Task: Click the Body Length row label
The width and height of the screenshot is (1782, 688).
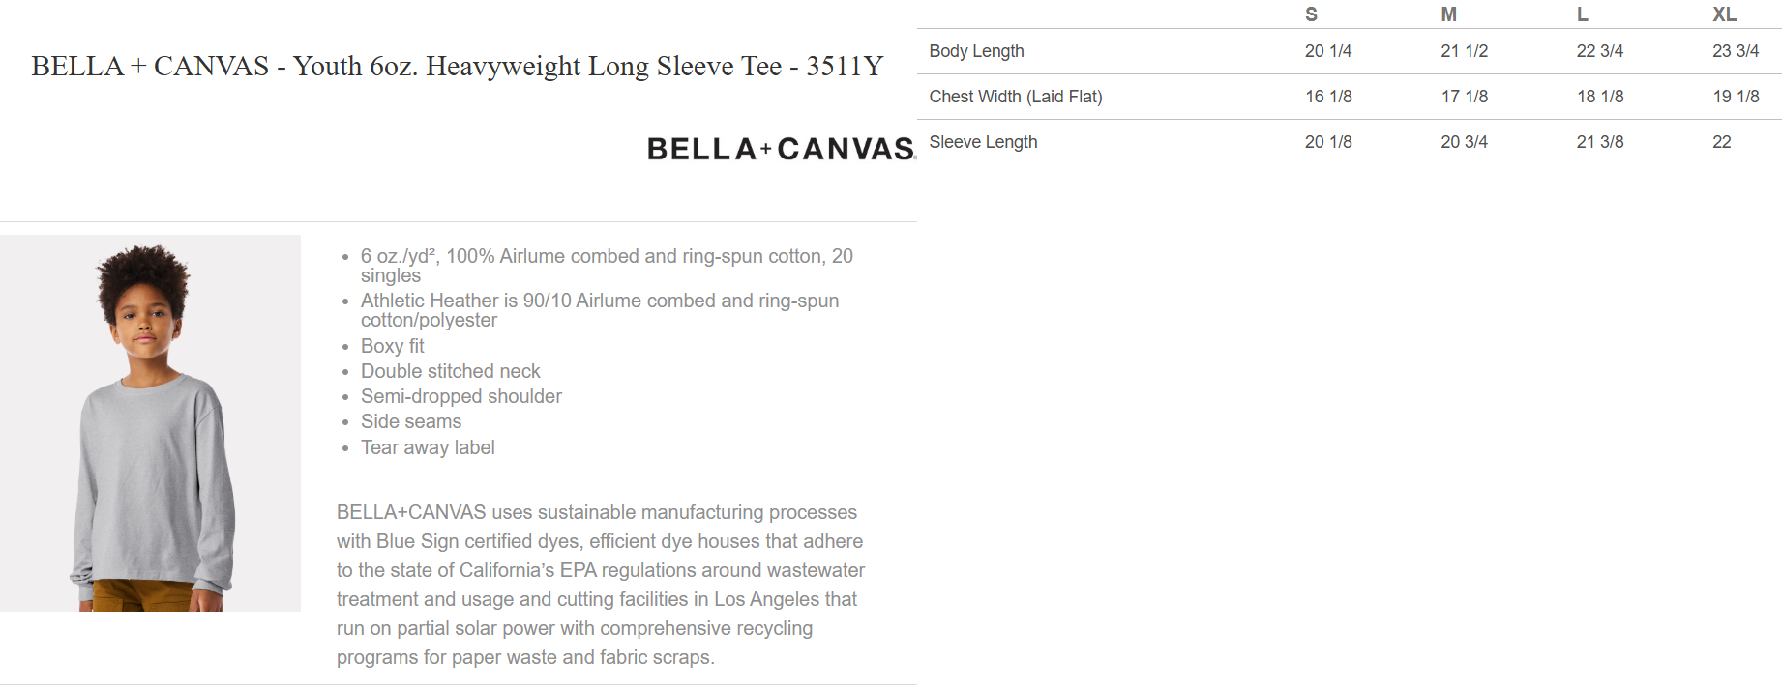Action: tap(976, 51)
